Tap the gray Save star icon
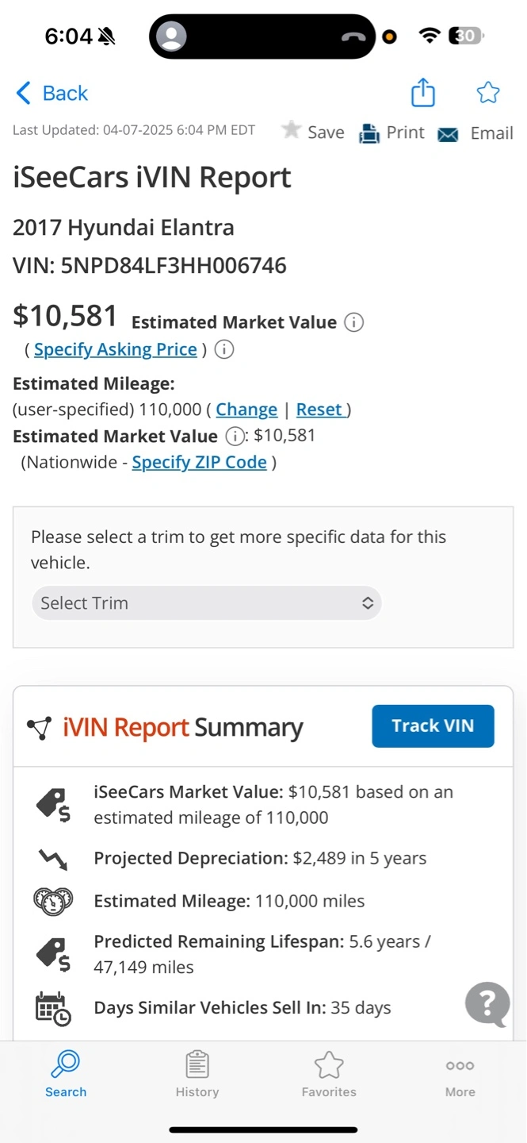 (x=292, y=129)
